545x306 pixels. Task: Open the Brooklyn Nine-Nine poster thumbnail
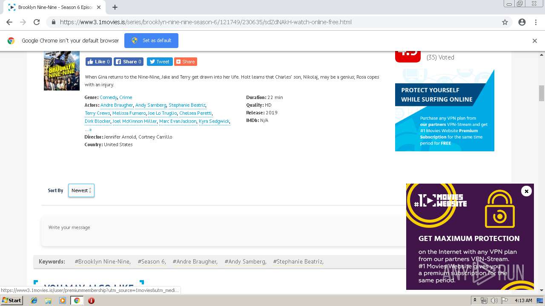tap(62, 71)
